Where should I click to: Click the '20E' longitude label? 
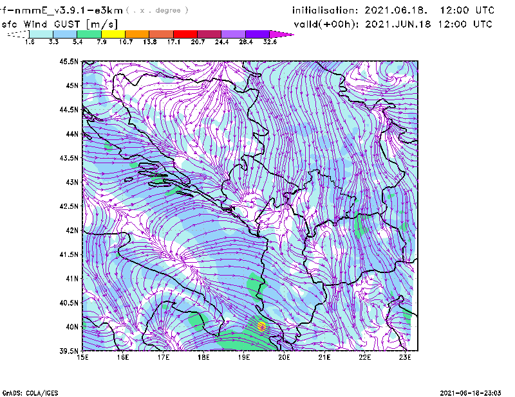(x=284, y=357)
